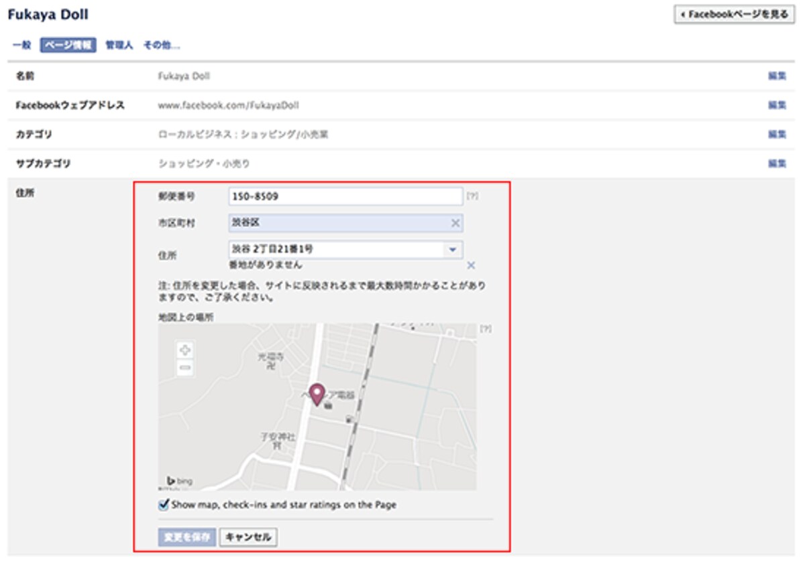The height and width of the screenshot is (564, 805).
Task: Click the Fukaya Doll name value text
Action: click(x=184, y=76)
